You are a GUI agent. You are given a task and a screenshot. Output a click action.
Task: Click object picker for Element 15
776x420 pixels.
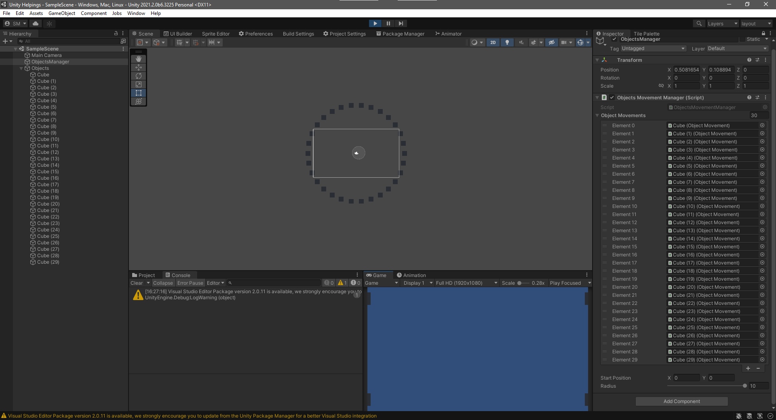(762, 246)
